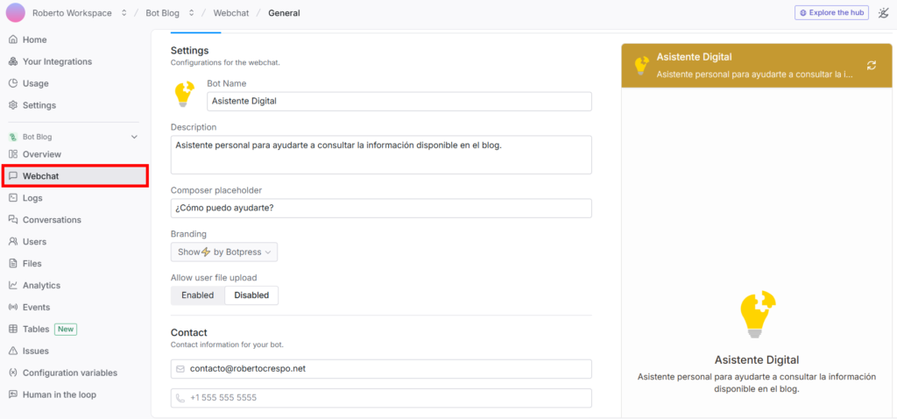
Task: Open the Branding dropdown Show by Botpress
Action: tap(224, 252)
